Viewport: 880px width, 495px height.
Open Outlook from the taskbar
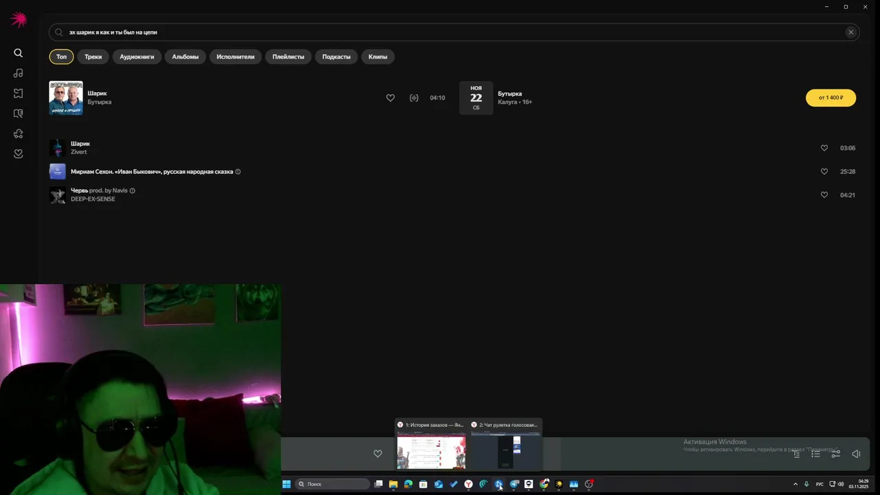point(439,484)
